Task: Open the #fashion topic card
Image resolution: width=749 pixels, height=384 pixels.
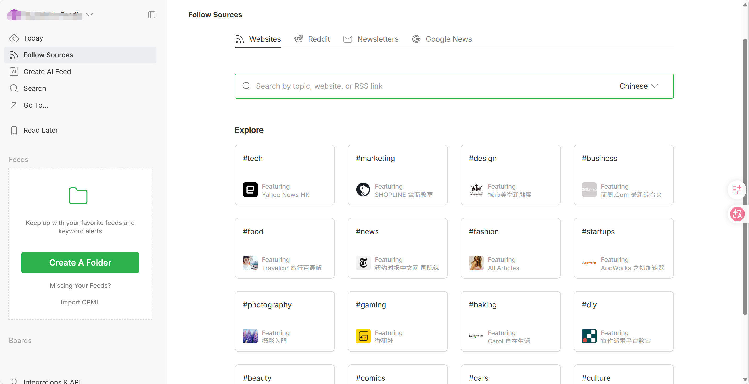Action: pyautogui.click(x=510, y=248)
